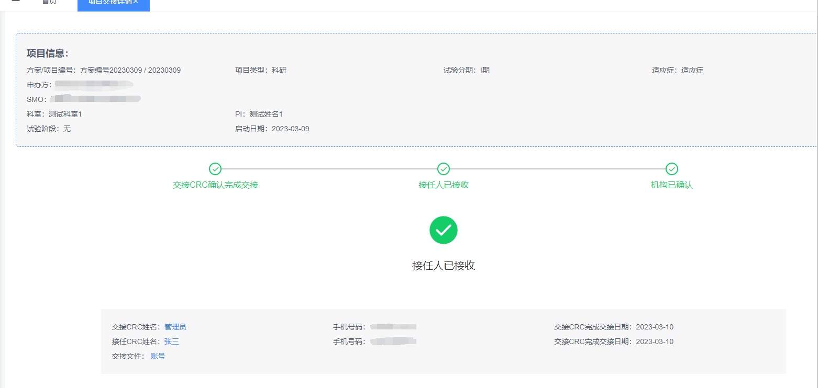Click the 项目信息 section heading

click(48, 53)
